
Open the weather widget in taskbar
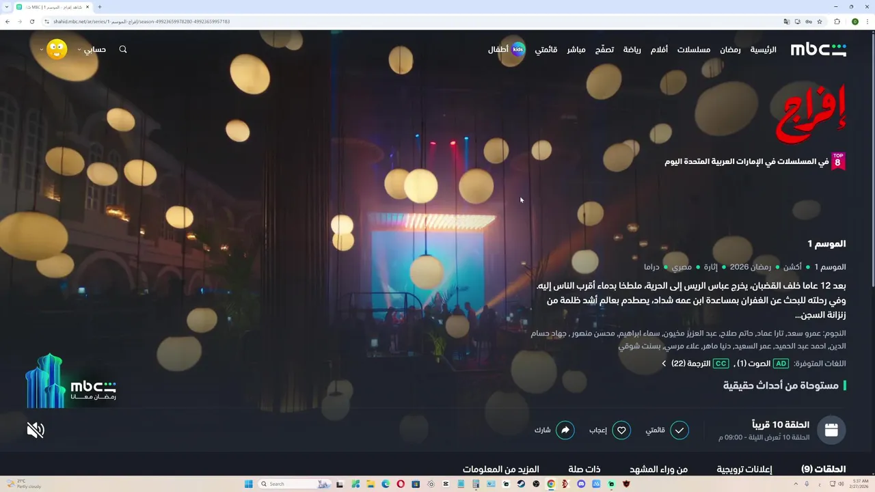[x=23, y=484]
